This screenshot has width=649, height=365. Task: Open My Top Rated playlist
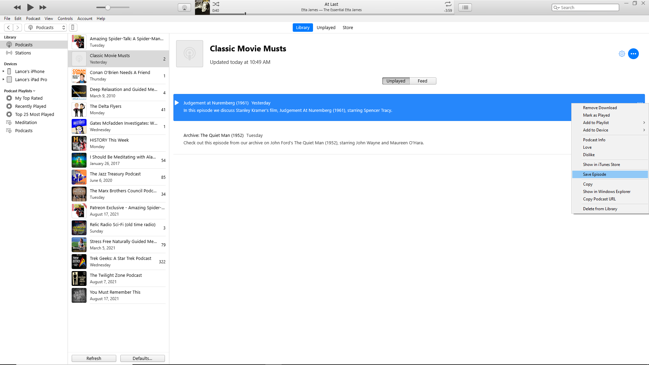(34, 98)
